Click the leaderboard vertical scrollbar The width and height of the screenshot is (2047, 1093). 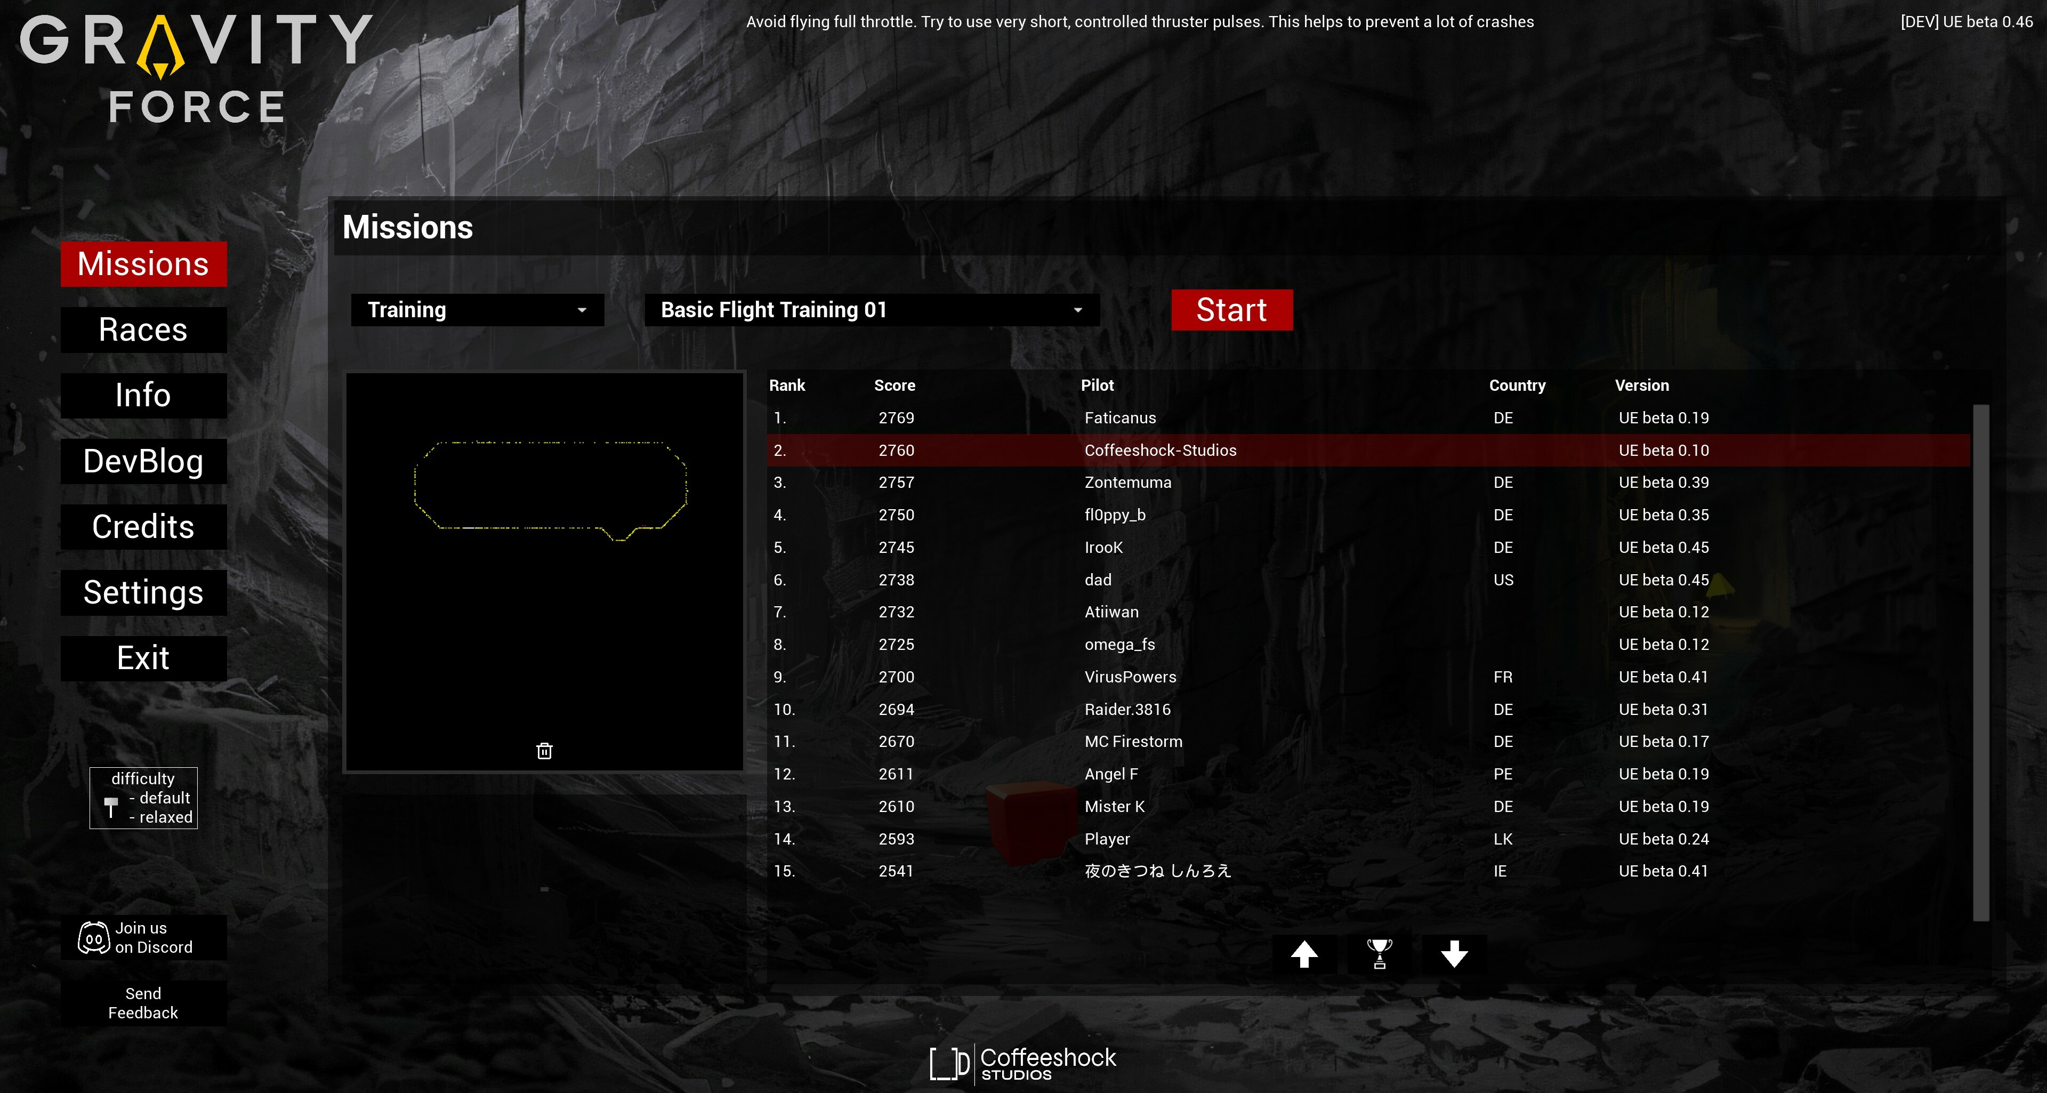1980,664
